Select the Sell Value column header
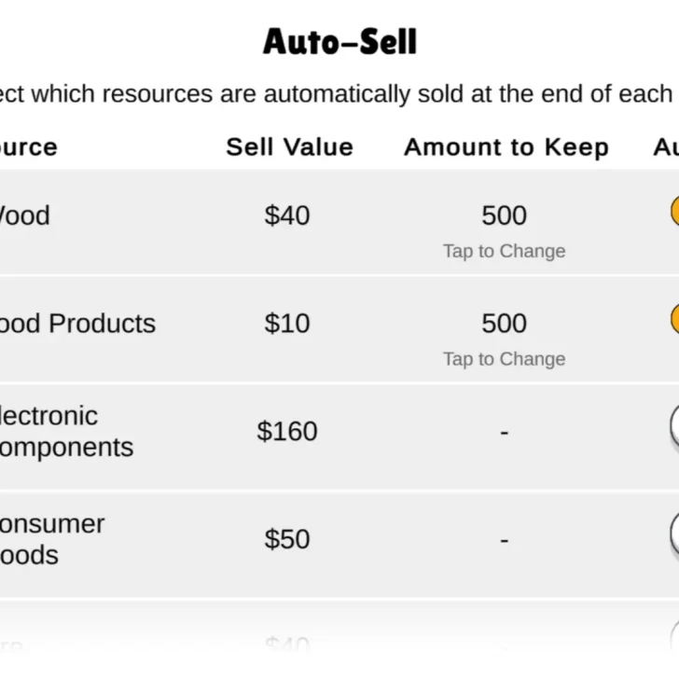This screenshot has height=679, width=679. click(289, 147)
